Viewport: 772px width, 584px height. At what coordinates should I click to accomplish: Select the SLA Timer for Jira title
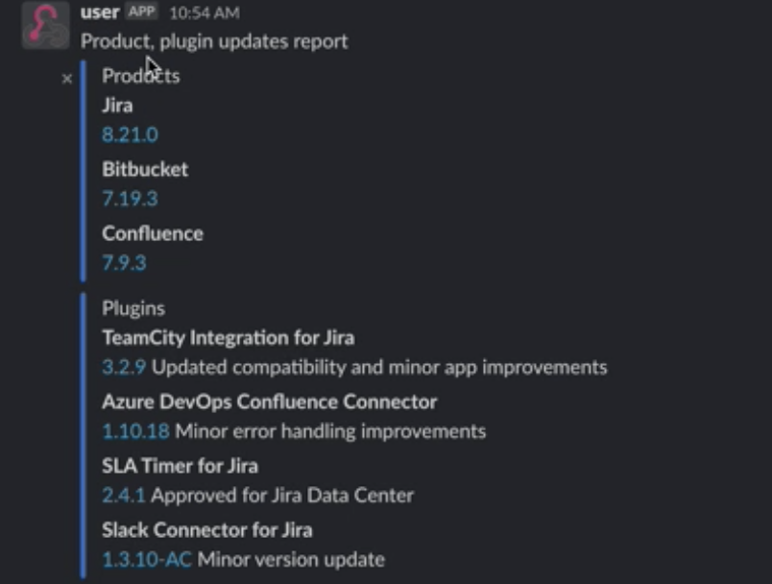tap(180, 466)
